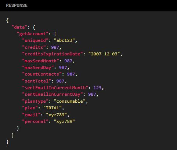Select the value 123
This screenshot has width=177, height=150.
(97, 88)
